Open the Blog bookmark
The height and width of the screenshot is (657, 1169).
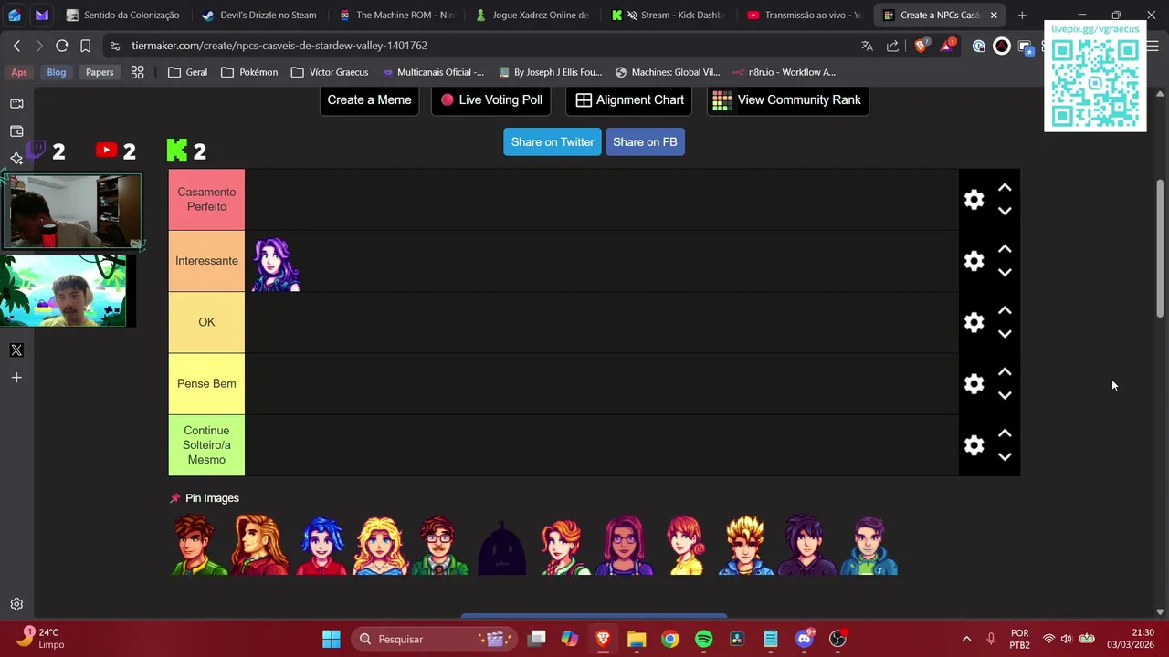[57, 72]
